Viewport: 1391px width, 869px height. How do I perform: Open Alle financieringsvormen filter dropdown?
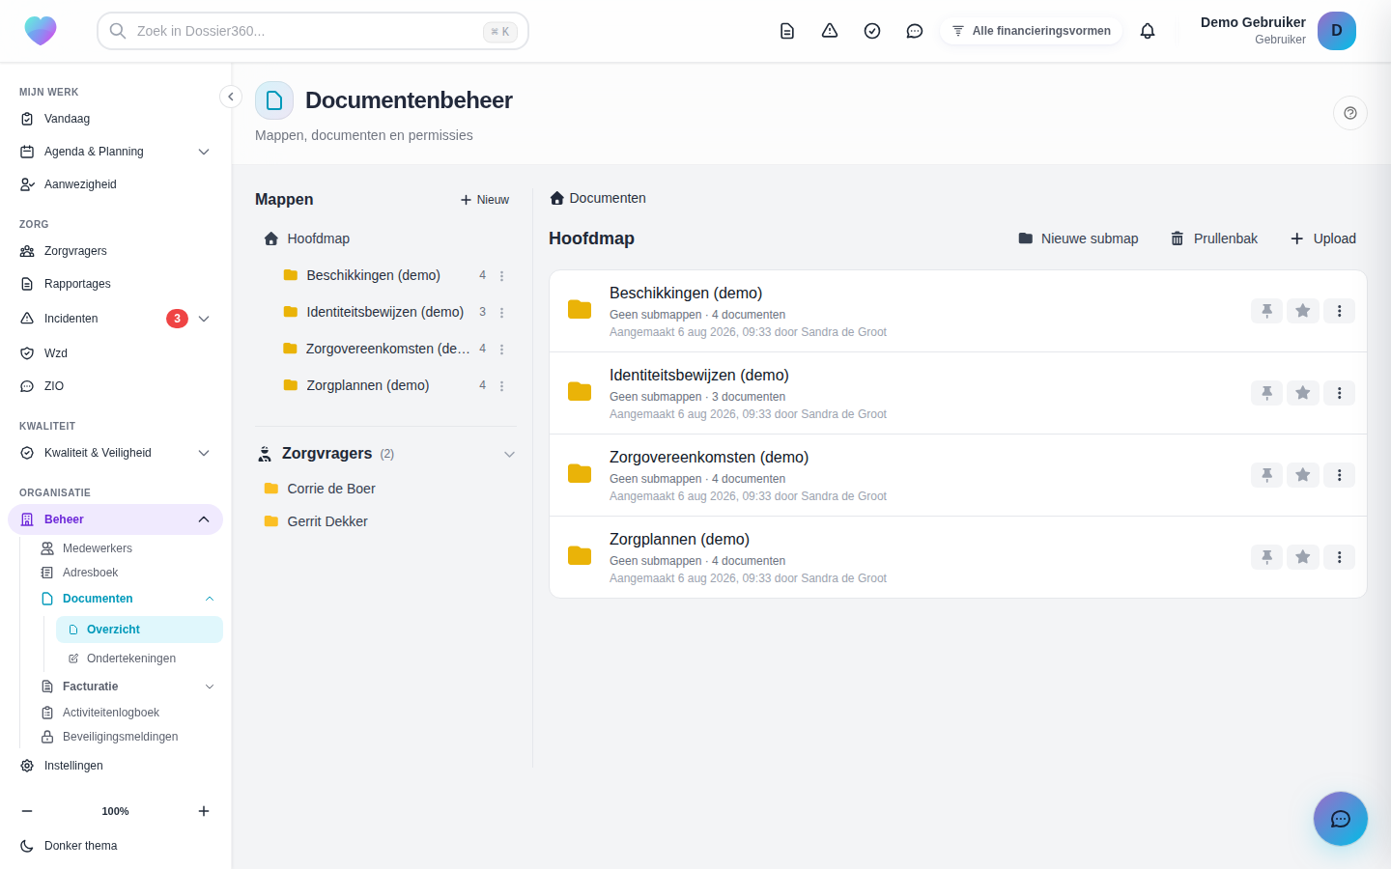pyautogui.click(x=1031, y=31)
